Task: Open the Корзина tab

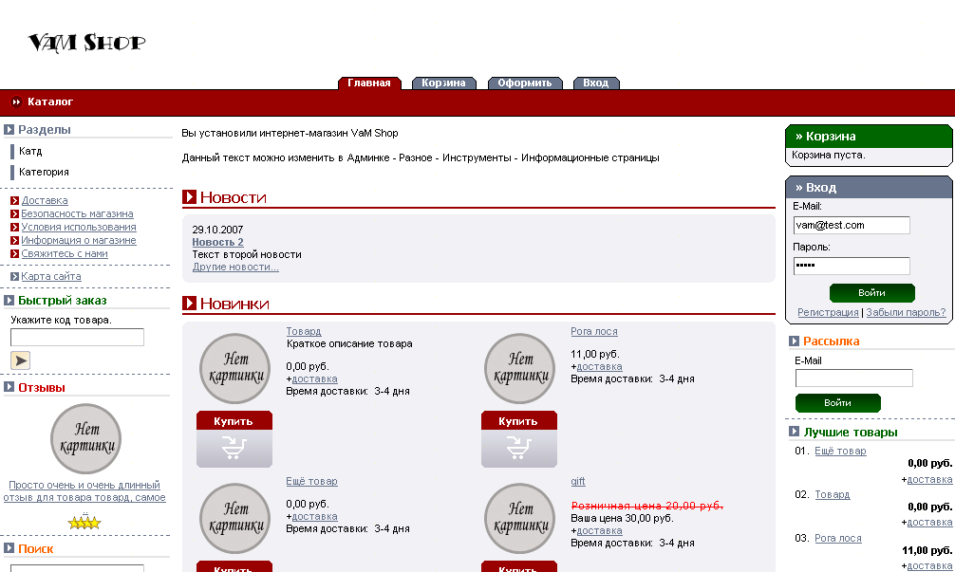Action: pyautogui.click(x=443, y=83)
